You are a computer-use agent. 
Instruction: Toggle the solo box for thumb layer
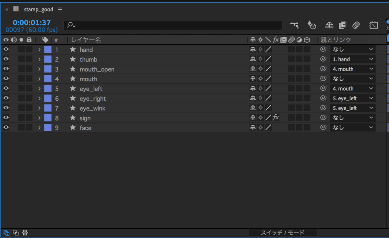(x=21, y=59)
